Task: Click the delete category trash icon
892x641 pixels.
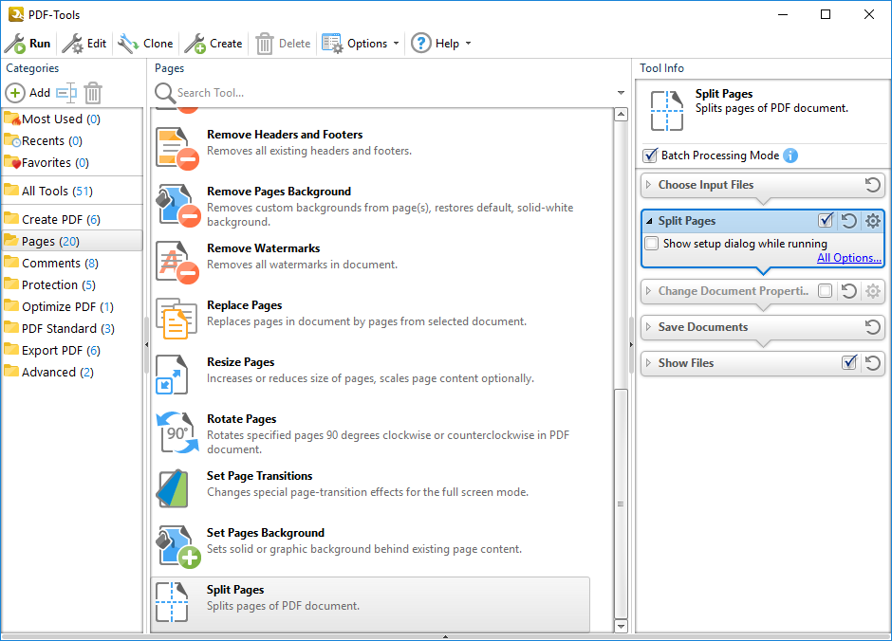Action: pos(93,93)
